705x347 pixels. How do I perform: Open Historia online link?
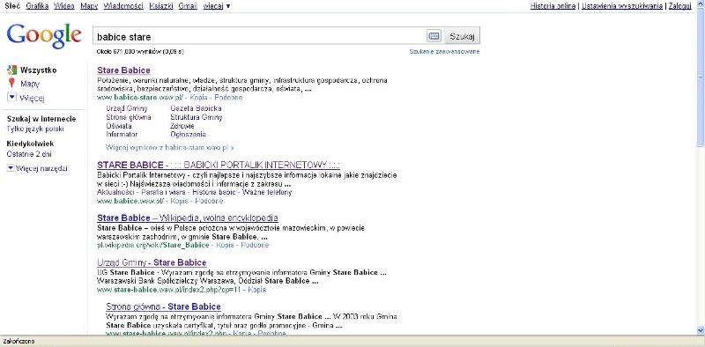coord(553,6)
